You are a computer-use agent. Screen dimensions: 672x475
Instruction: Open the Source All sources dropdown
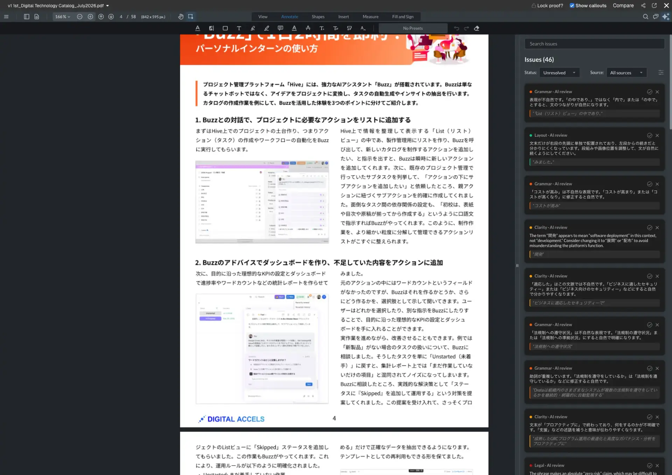[x=626, y=73]
